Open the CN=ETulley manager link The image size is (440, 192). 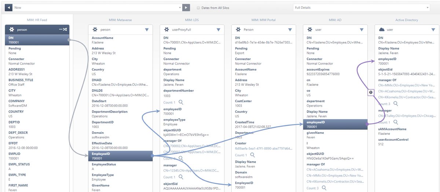tap(407, 116)
